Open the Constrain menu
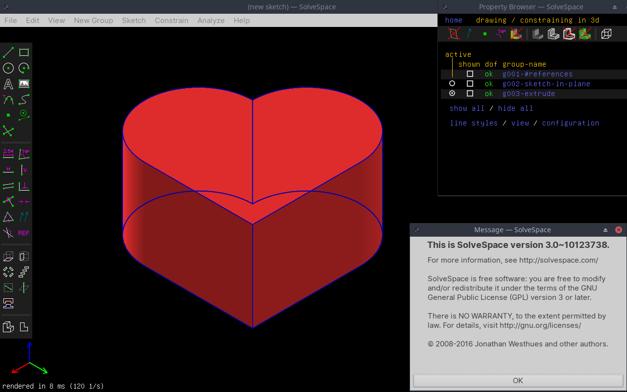The width and height of the screenshot is (627, 392). pyautogui.click(x=171, y=21)
